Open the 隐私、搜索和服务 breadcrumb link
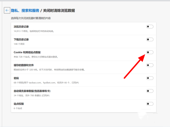Screen dimensions: 170x127 pos(25,10)
